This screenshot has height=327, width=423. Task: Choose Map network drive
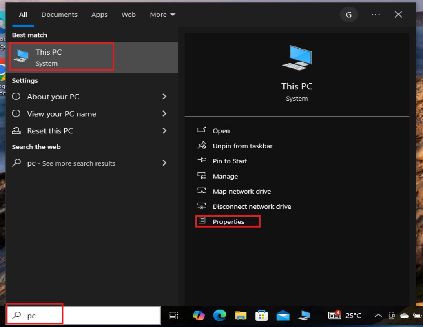(242, 191)
